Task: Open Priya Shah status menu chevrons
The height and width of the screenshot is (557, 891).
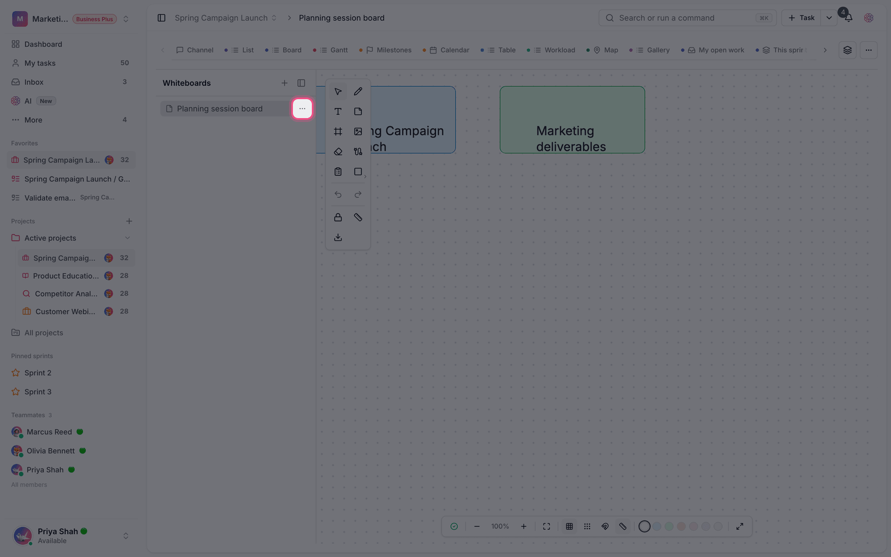Action: click(126, 536)
